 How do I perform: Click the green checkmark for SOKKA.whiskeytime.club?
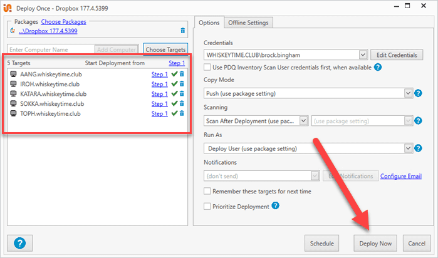coord(175,103)
